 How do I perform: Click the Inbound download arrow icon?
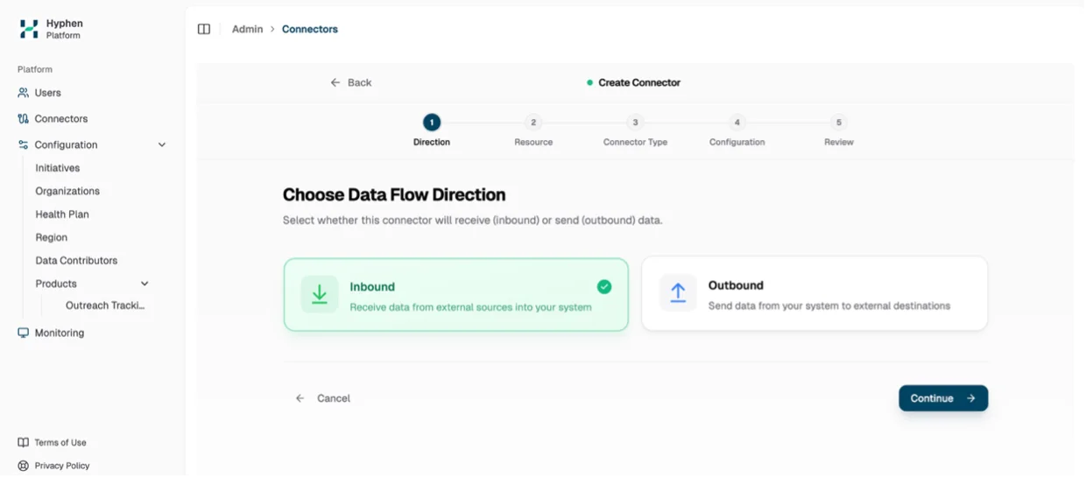[x=320, y=295]
